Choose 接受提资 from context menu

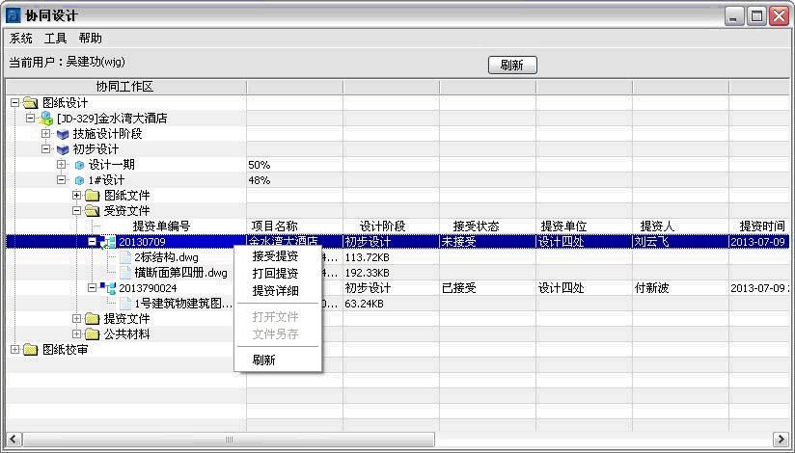(275, 256)
